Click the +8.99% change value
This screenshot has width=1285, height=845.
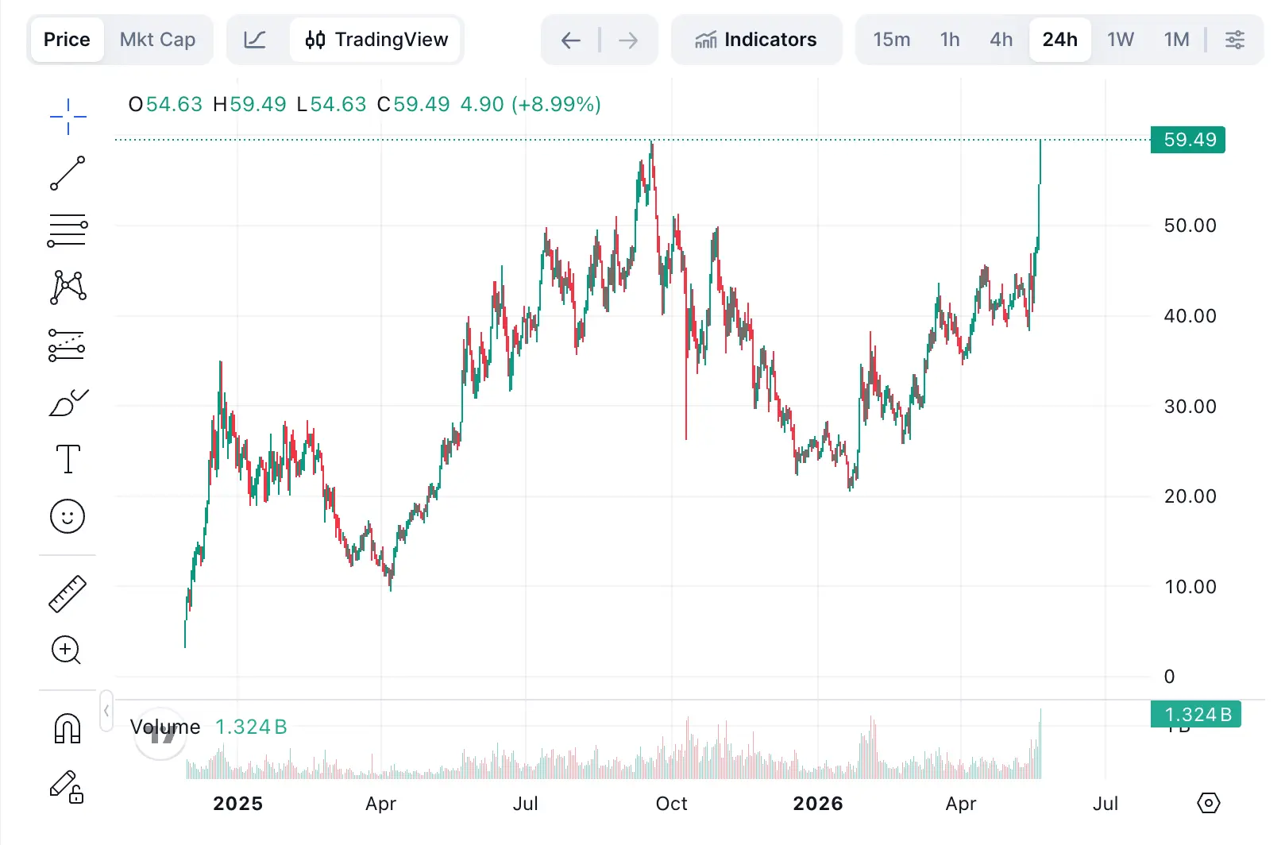[x=557, y=104]
